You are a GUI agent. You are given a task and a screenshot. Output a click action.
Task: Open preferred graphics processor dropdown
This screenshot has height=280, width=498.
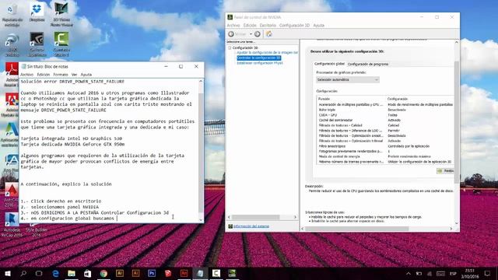click(x=348, y=79)
